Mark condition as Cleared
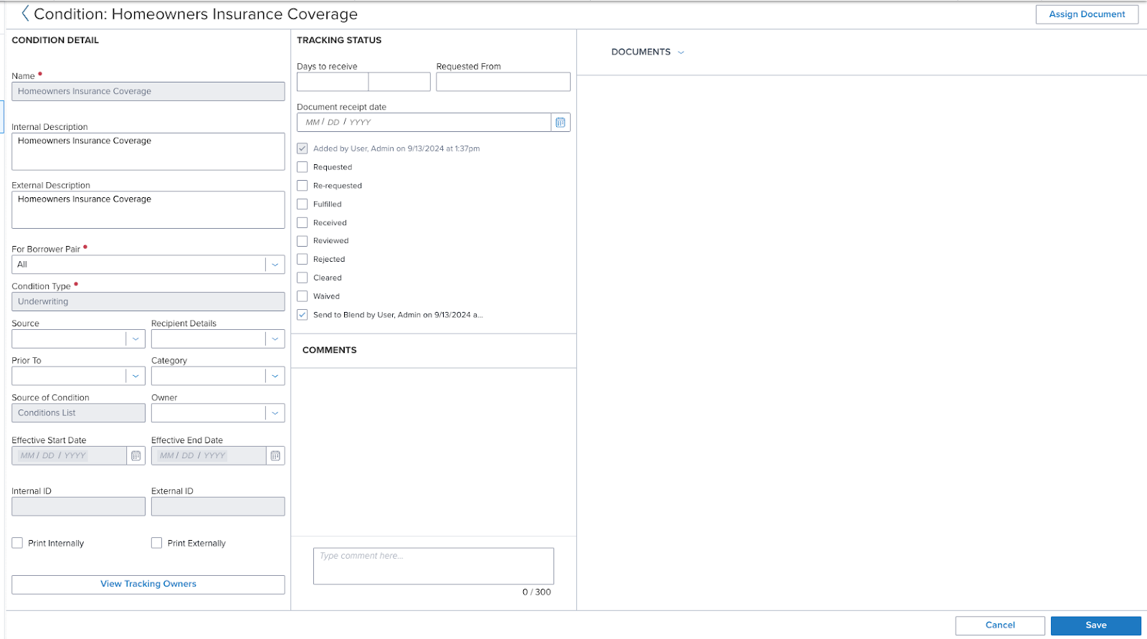The width and height of the screenshot is (1147, 639). coord(303,278)
